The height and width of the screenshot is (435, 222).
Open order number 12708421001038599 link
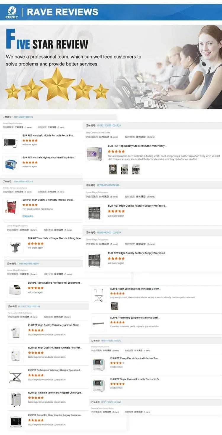(108, 185)
